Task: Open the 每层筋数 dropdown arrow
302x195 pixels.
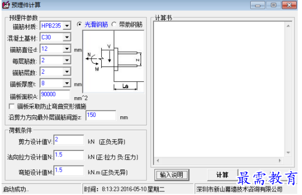Action: tap(67, 60)
